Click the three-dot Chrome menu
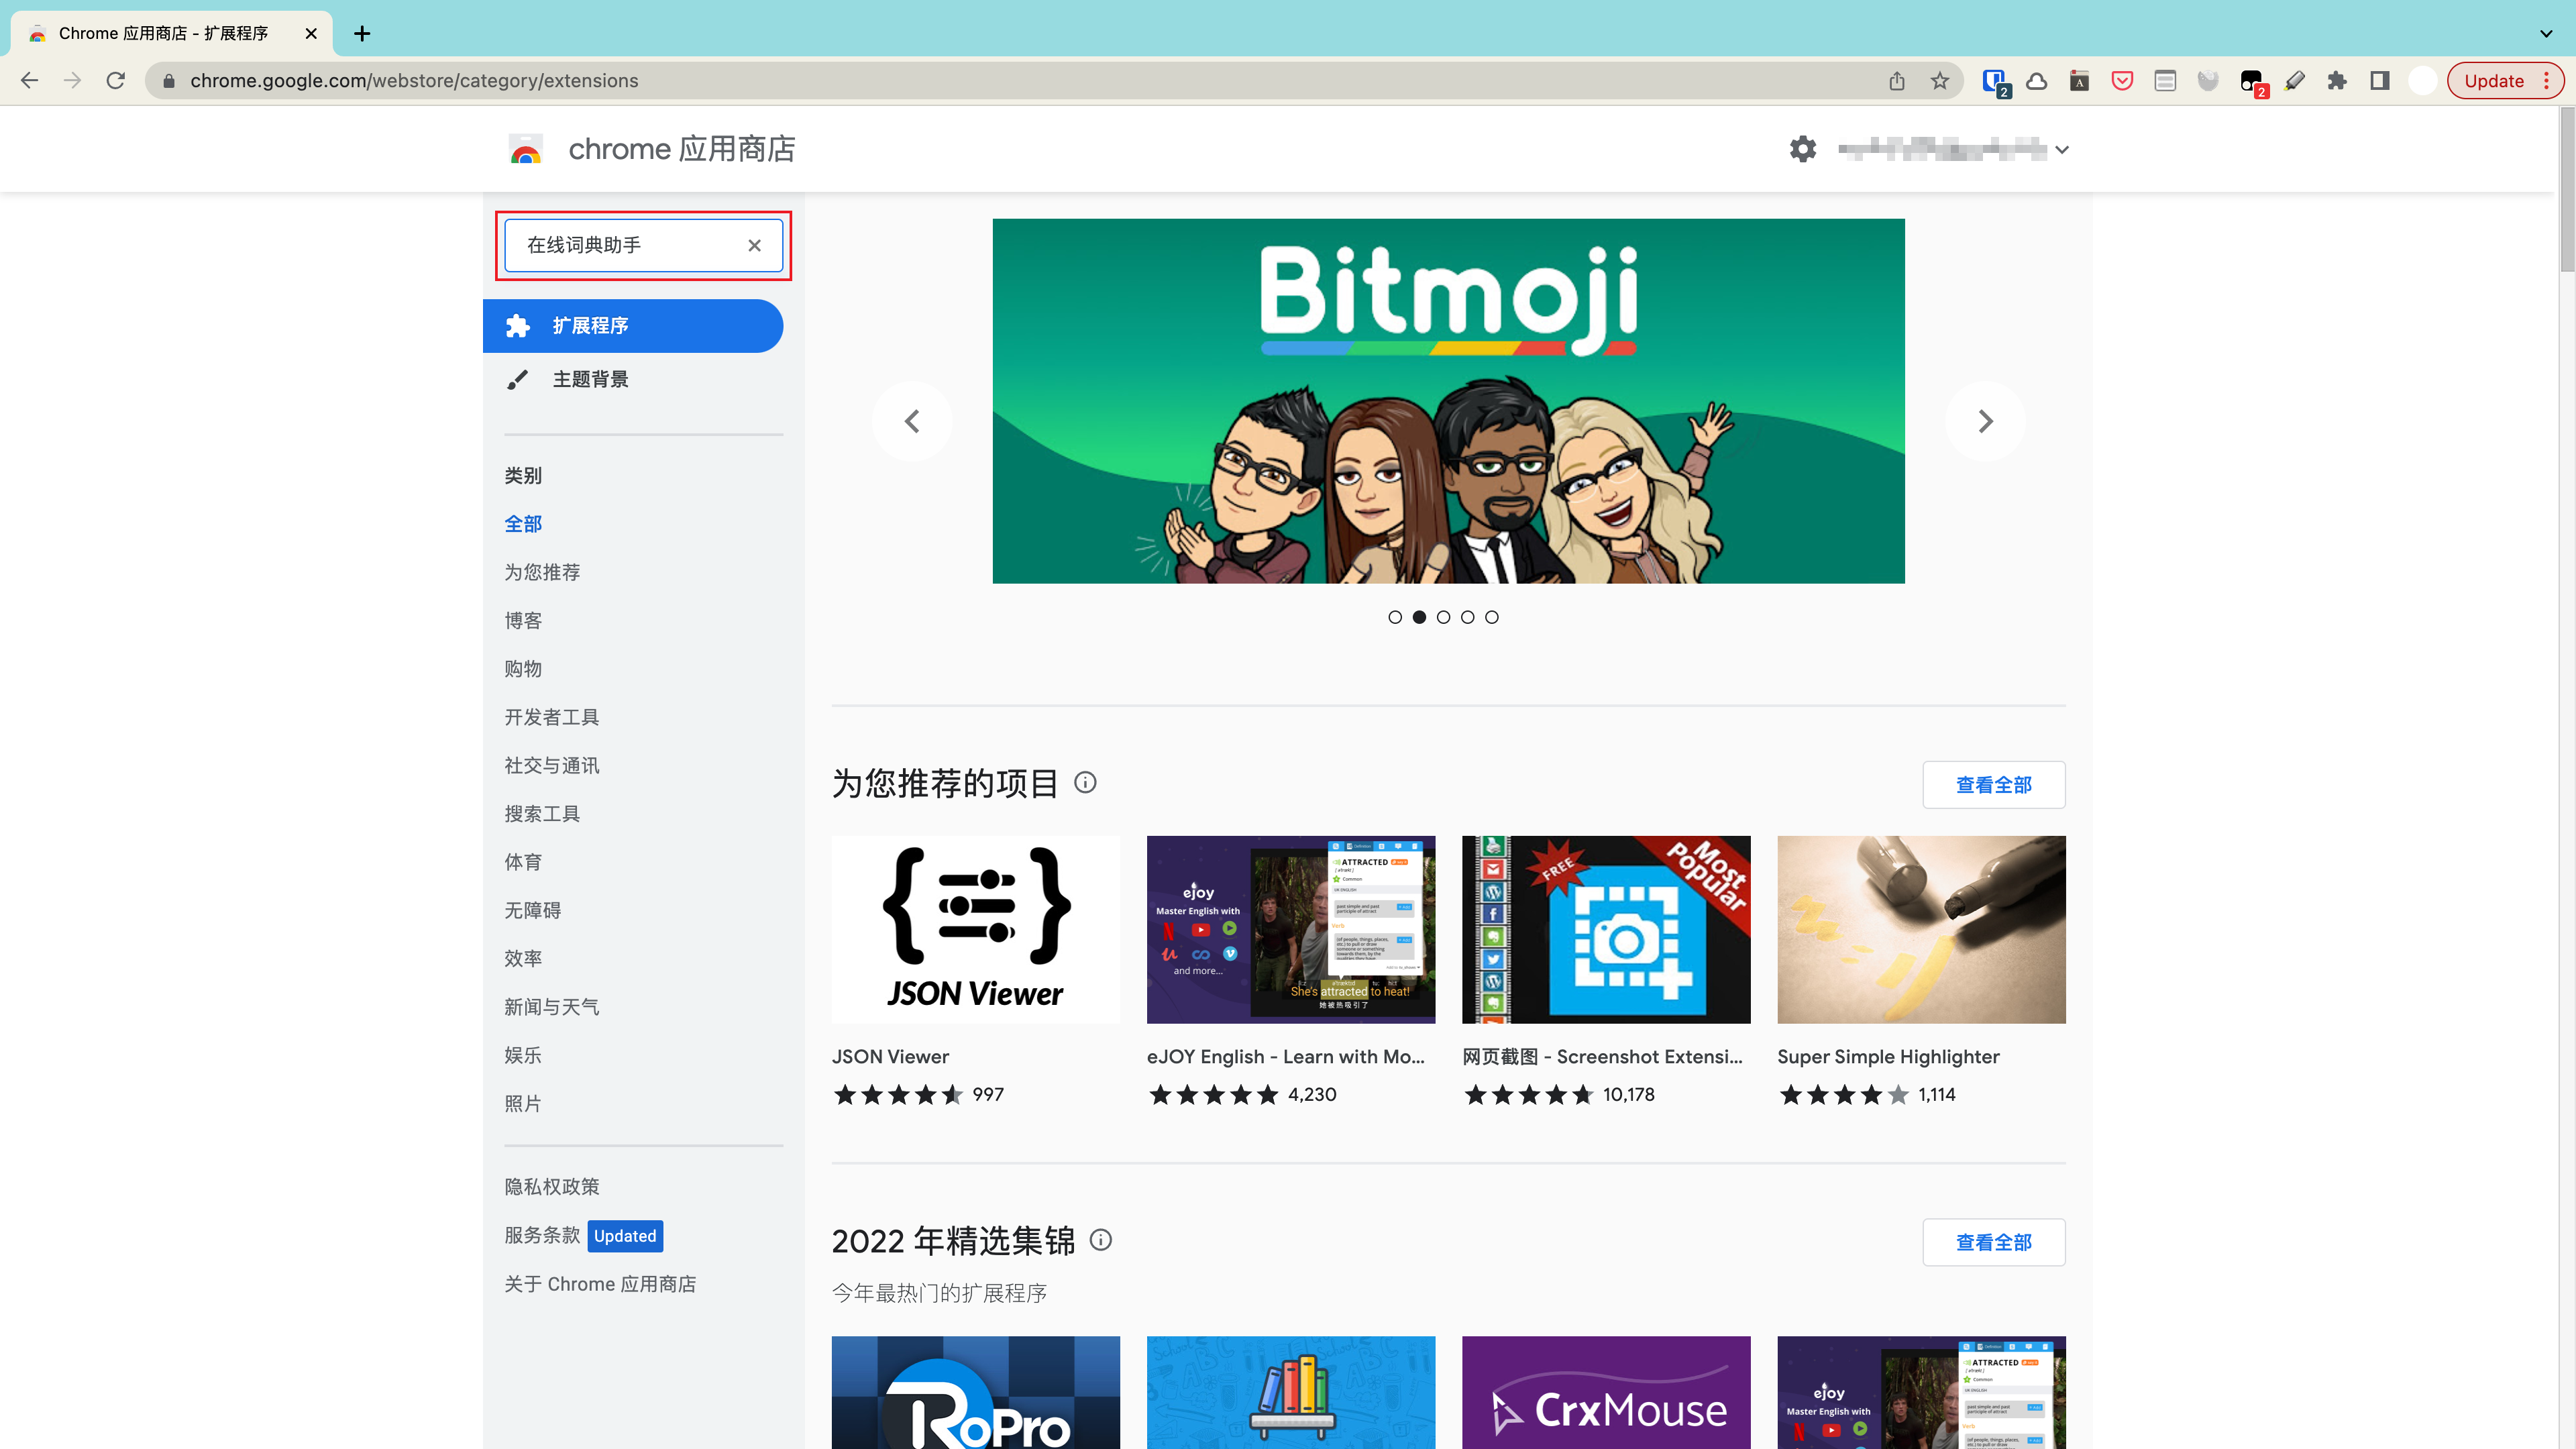The height and width of the screenshot is (1449, 2576). [x=2547, y=81]
